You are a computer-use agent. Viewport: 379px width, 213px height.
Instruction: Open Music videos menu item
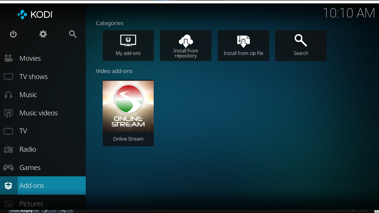click(x=43, y=113)
